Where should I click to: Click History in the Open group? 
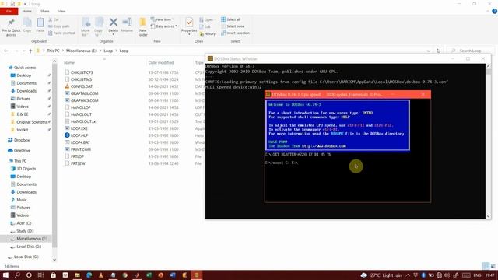[x=208, y=33]
